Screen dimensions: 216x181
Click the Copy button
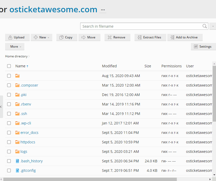pyautogui.click(x=67, y=37)
